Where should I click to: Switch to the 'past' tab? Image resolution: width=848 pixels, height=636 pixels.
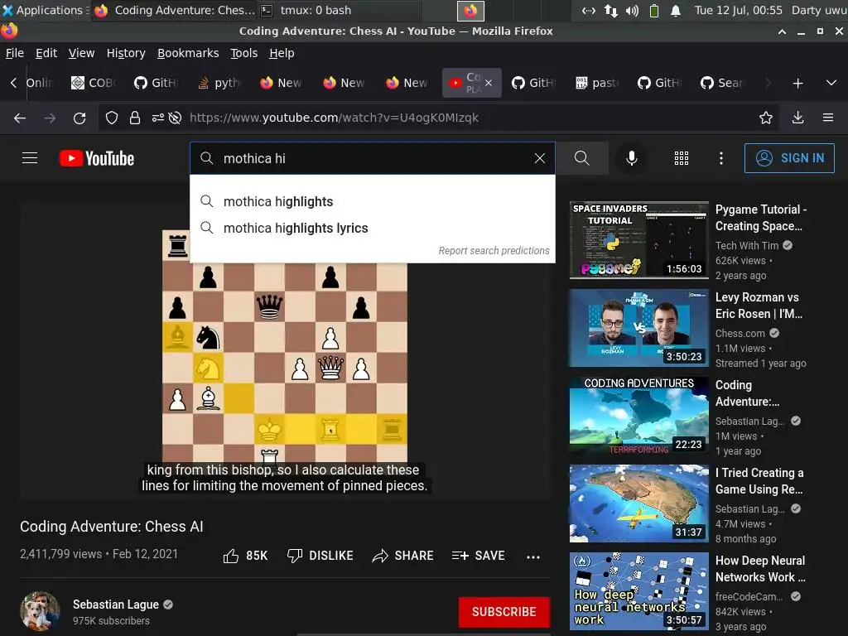pos(596,83)
